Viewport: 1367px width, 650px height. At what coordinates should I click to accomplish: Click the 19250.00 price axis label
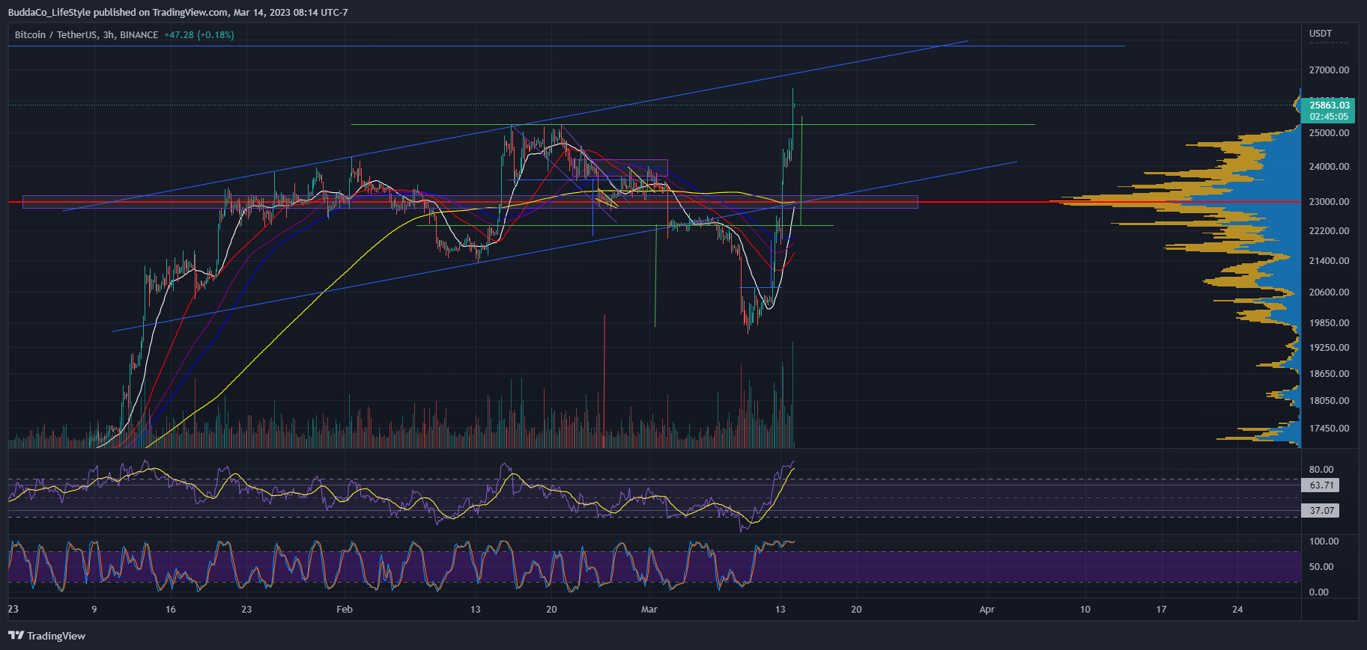[1329, 348]
